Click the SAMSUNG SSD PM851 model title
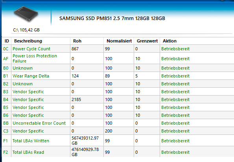234x162 pixels. [112, 18]
